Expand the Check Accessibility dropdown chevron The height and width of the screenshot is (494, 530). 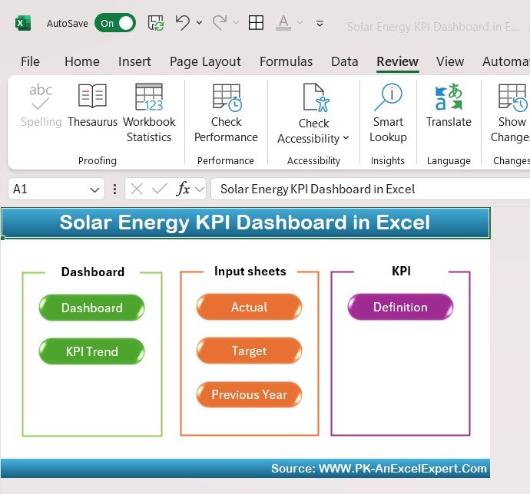(346, 138)
